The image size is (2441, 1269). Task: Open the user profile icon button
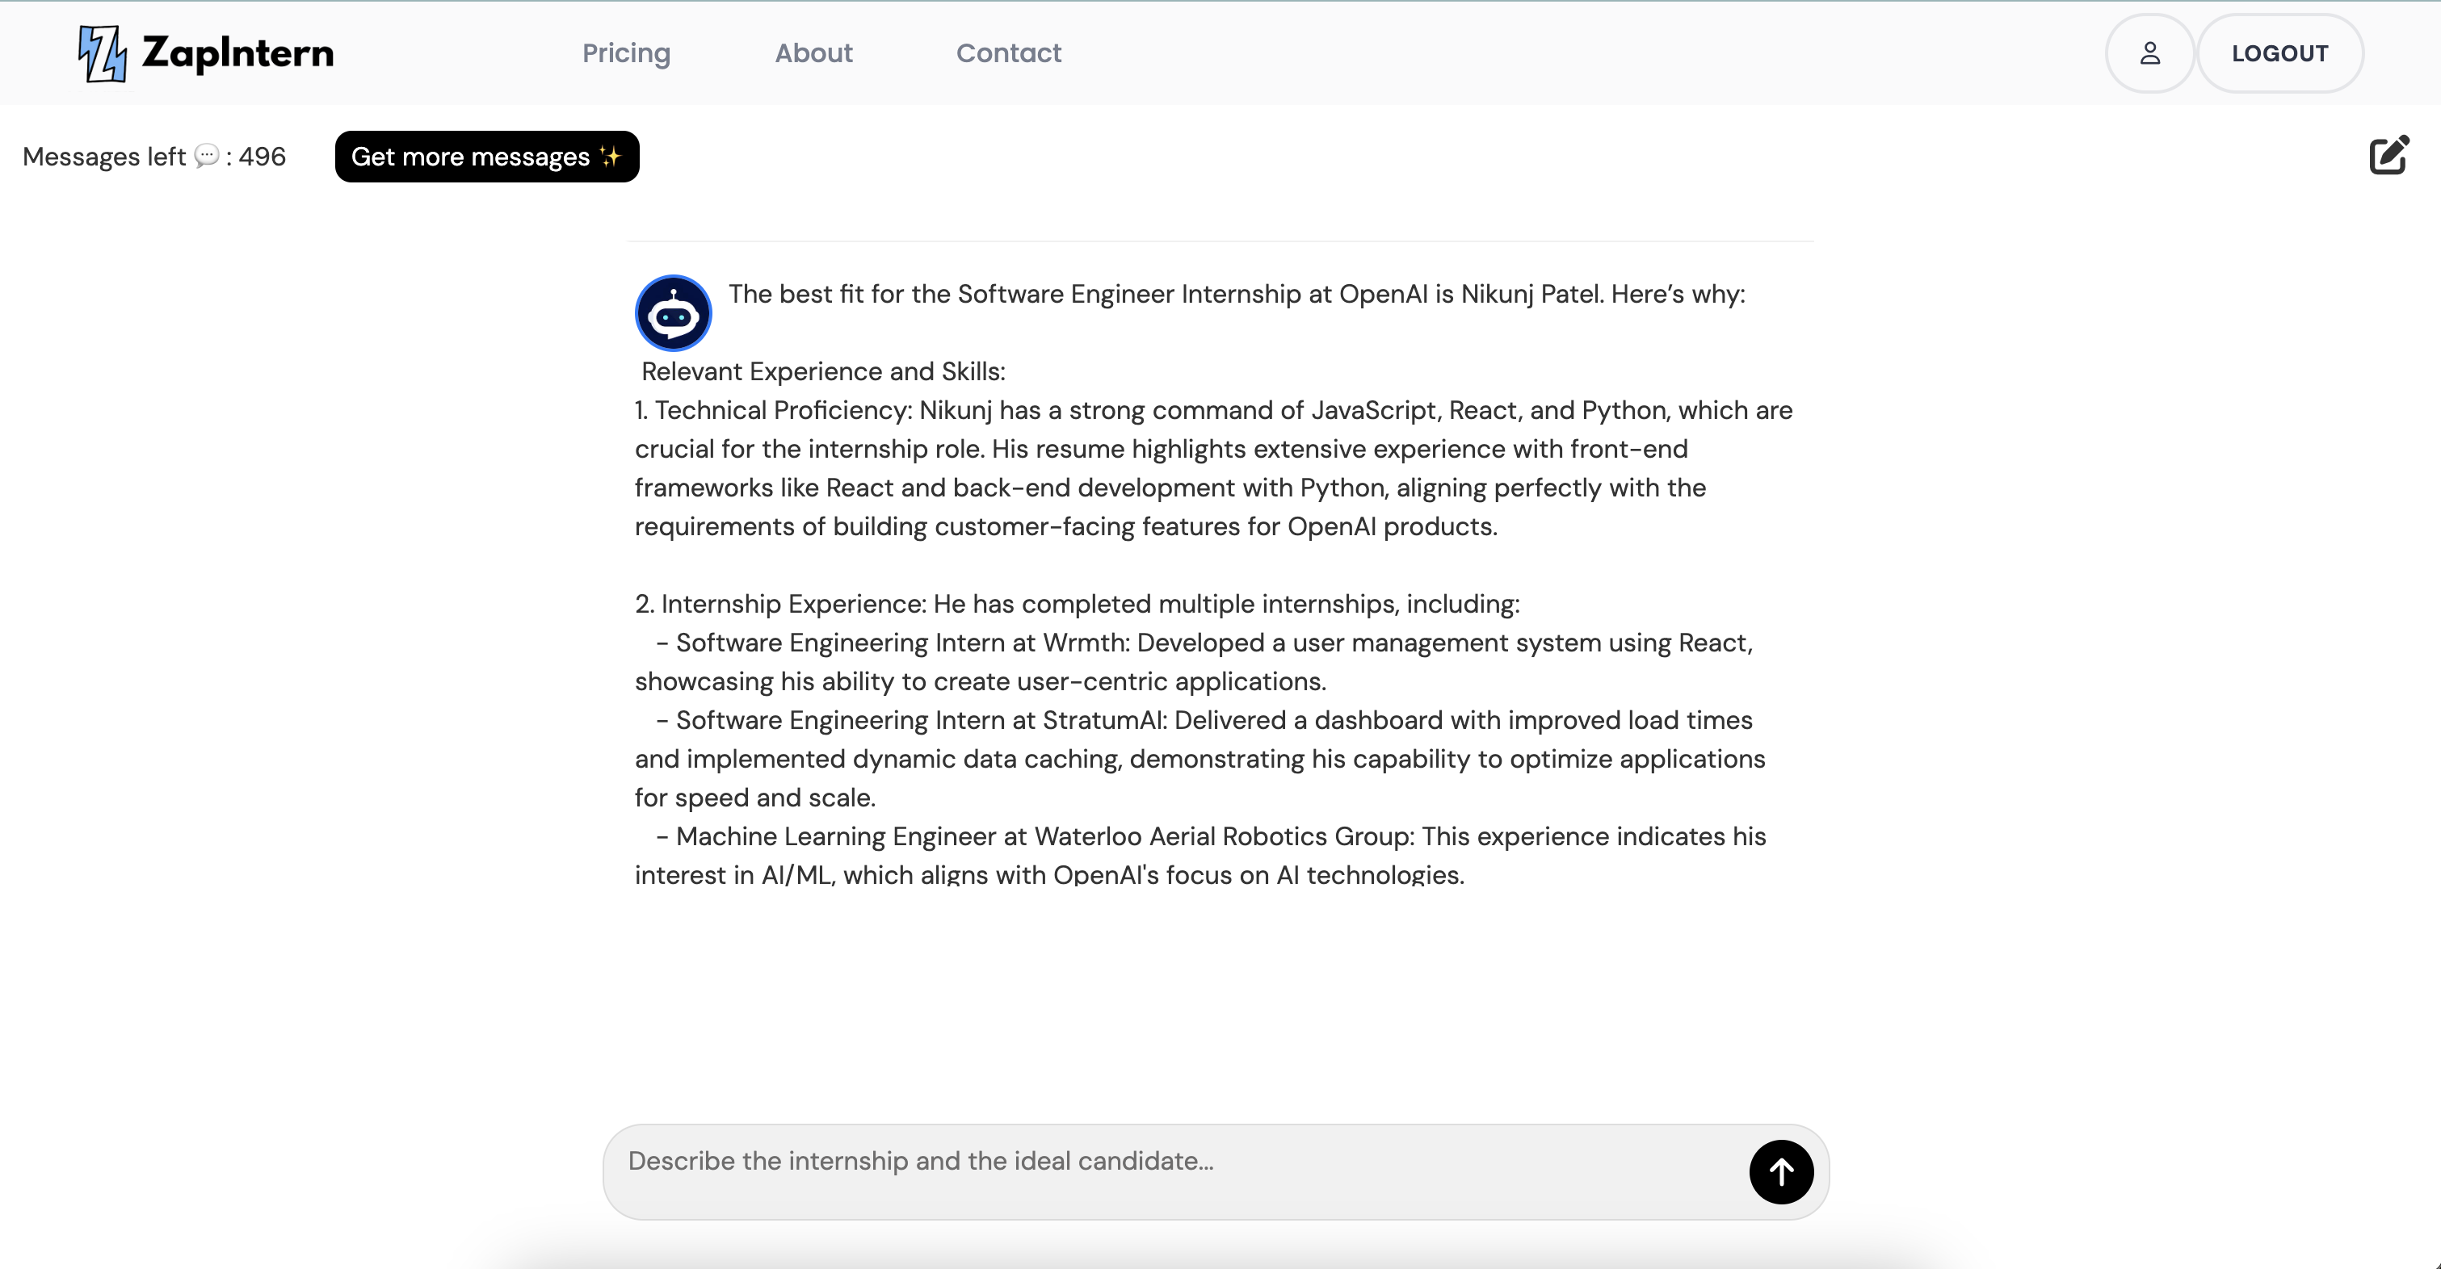(x=2149, y=53)
